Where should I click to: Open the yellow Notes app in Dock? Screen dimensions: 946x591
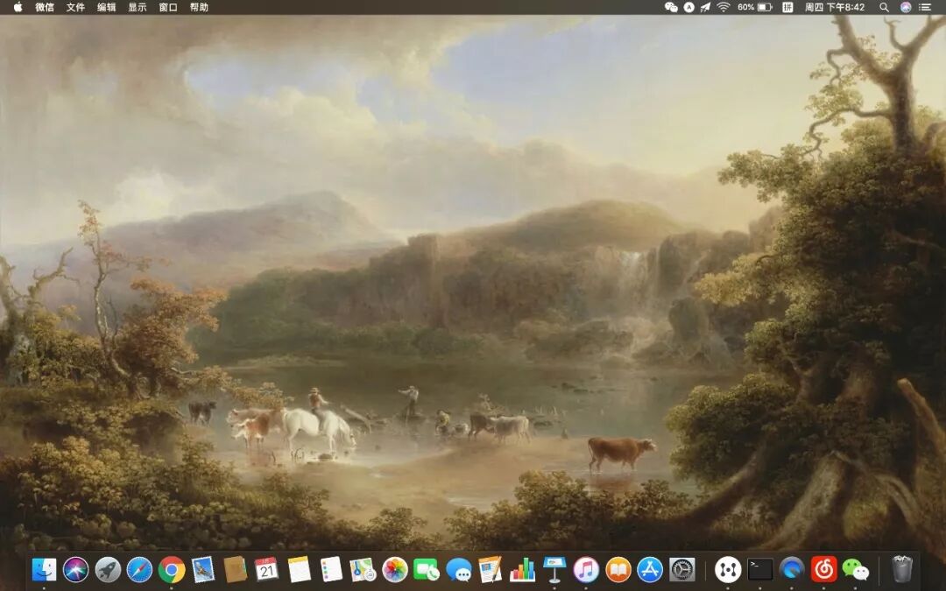[299, 570]
